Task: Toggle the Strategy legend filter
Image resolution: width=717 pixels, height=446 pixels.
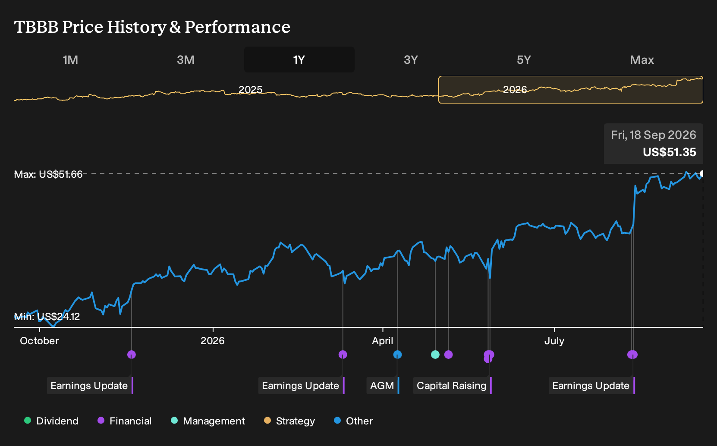Action: pos(289,421)
